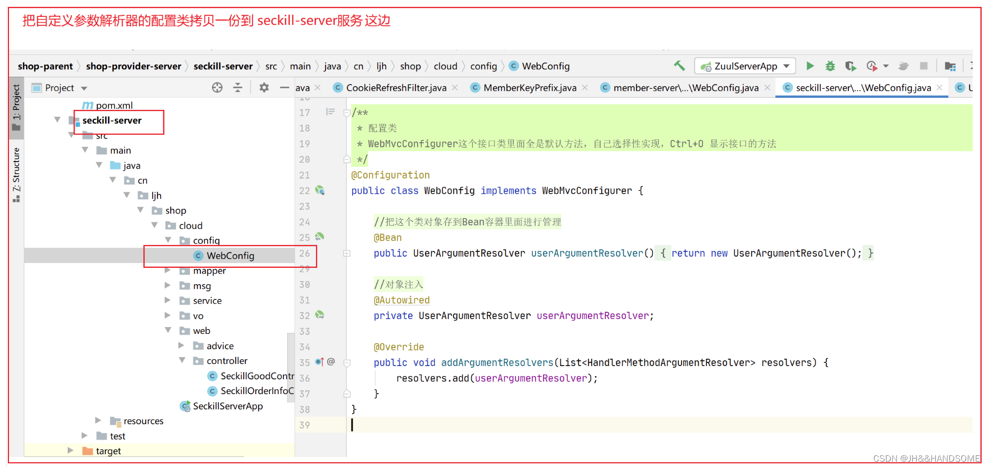The width and height of the screenshot is (988, 467).
Task: Close the seckill-server WebConfig.java tab
Action: coord(939,88)
